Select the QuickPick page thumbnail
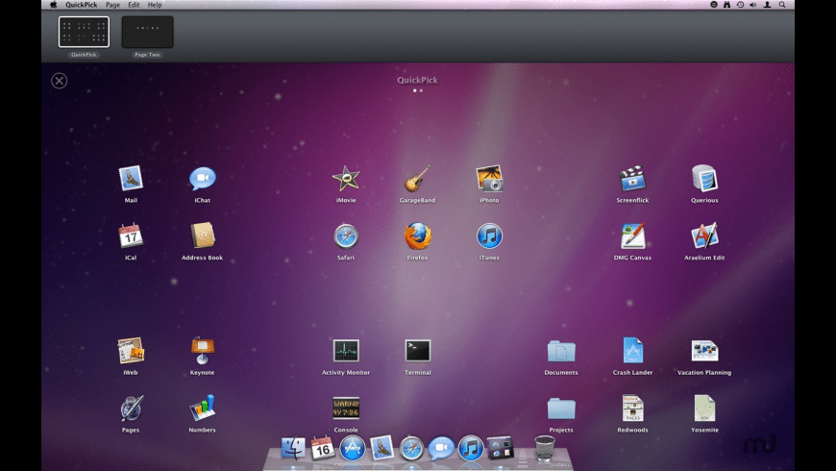Image resolution: width=836 pixels, height=471 pixels. [x=84, y=32]
